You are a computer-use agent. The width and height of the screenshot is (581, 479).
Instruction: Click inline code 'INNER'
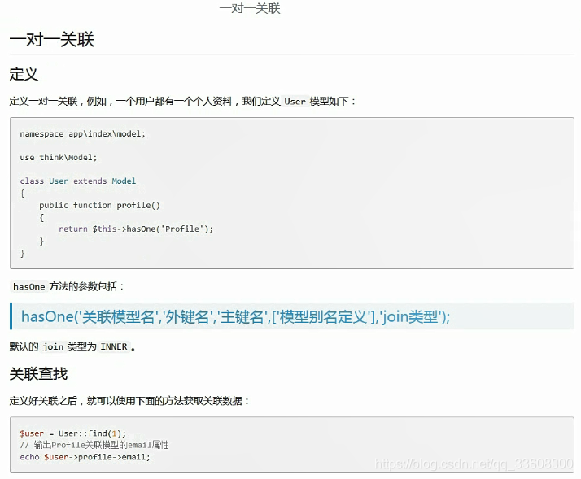tap(114, 346)
